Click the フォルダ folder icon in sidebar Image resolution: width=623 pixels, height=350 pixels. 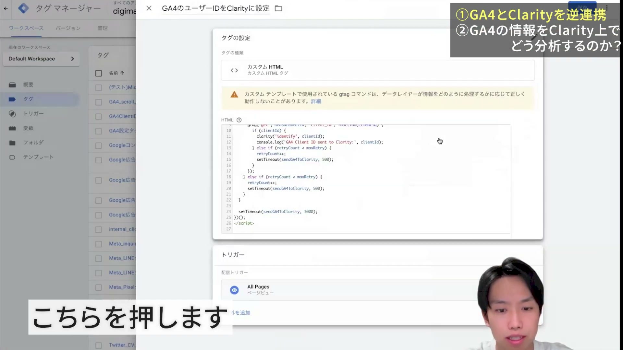(x=12, y=143)
